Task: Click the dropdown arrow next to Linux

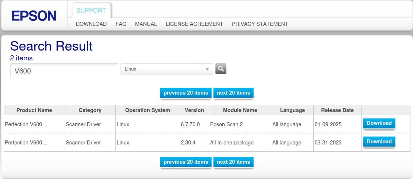Action: 207,69
